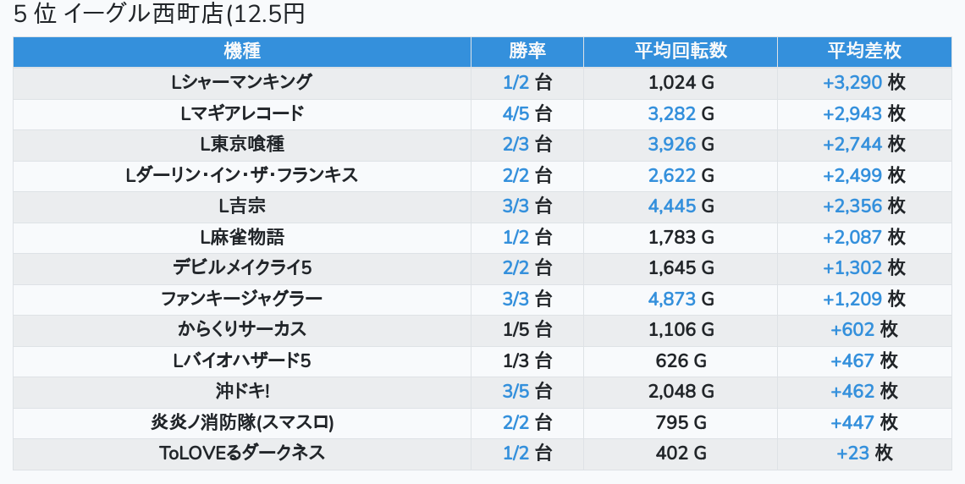Image resolution: width=965 pixels, height=484 pixels.
Task: Open the からくりサーカス entry
Action: point(242,330)
